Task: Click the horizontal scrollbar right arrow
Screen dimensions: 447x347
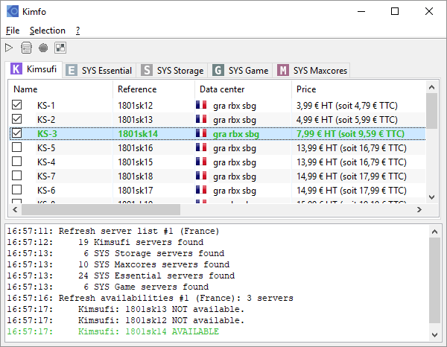Action: tap(419, 209)
